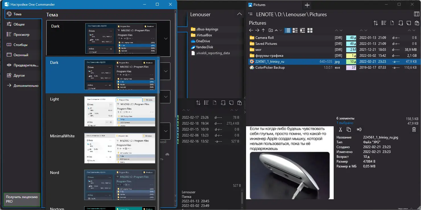This screenshot has height=210, width=421.
Task: Click the theme combo box chevron showing Dark
Action: coord(166,38)
